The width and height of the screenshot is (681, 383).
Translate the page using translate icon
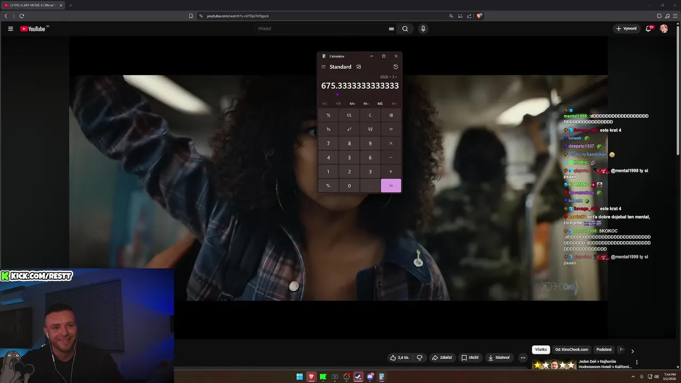(x=451, y=16)
